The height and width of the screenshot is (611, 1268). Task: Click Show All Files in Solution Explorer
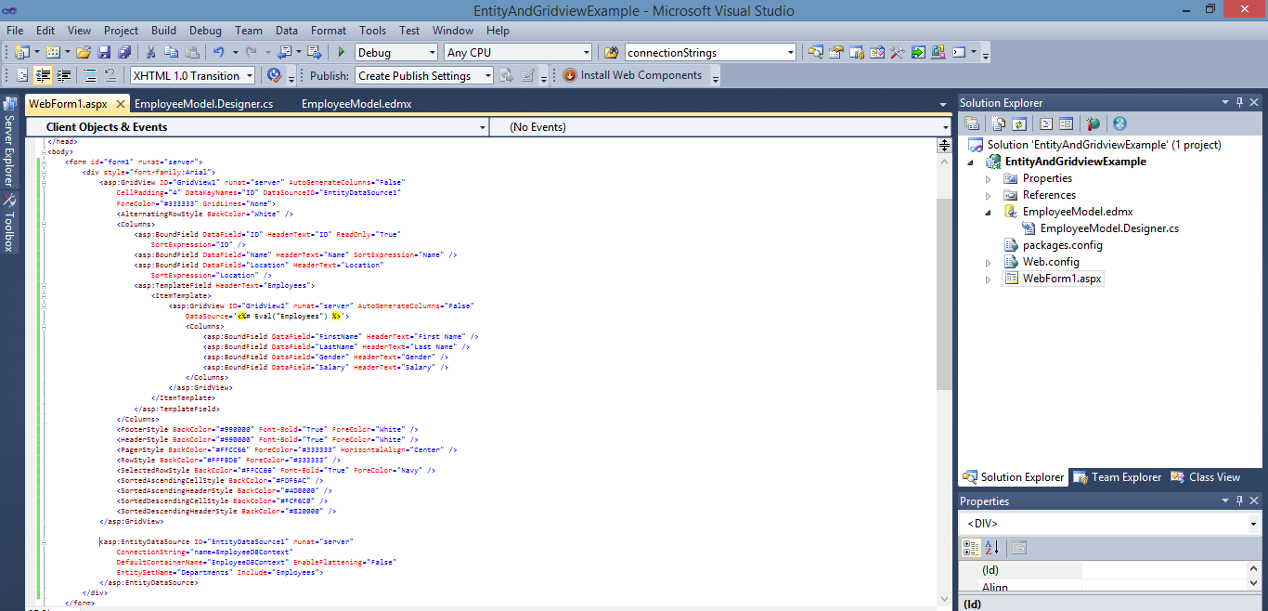(998, 123)
